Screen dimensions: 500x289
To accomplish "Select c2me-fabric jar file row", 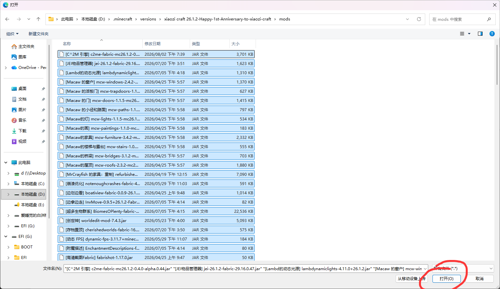I will click(156, 54).
